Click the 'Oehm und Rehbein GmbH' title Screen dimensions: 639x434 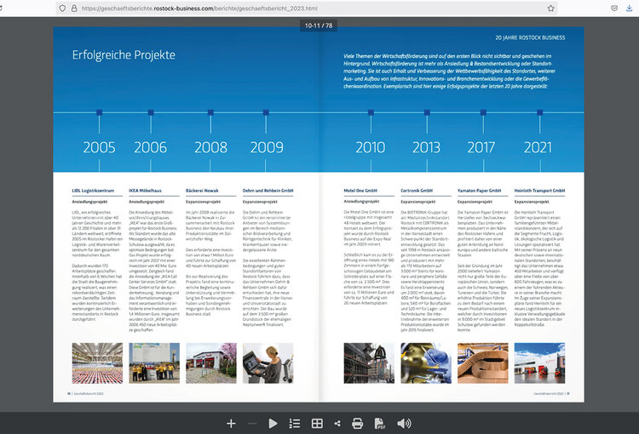(268, 191)
